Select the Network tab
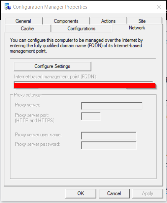 point(137,28)
